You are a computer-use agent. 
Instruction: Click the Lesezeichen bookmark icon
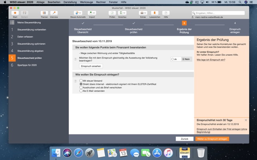[x=155, y=13]
